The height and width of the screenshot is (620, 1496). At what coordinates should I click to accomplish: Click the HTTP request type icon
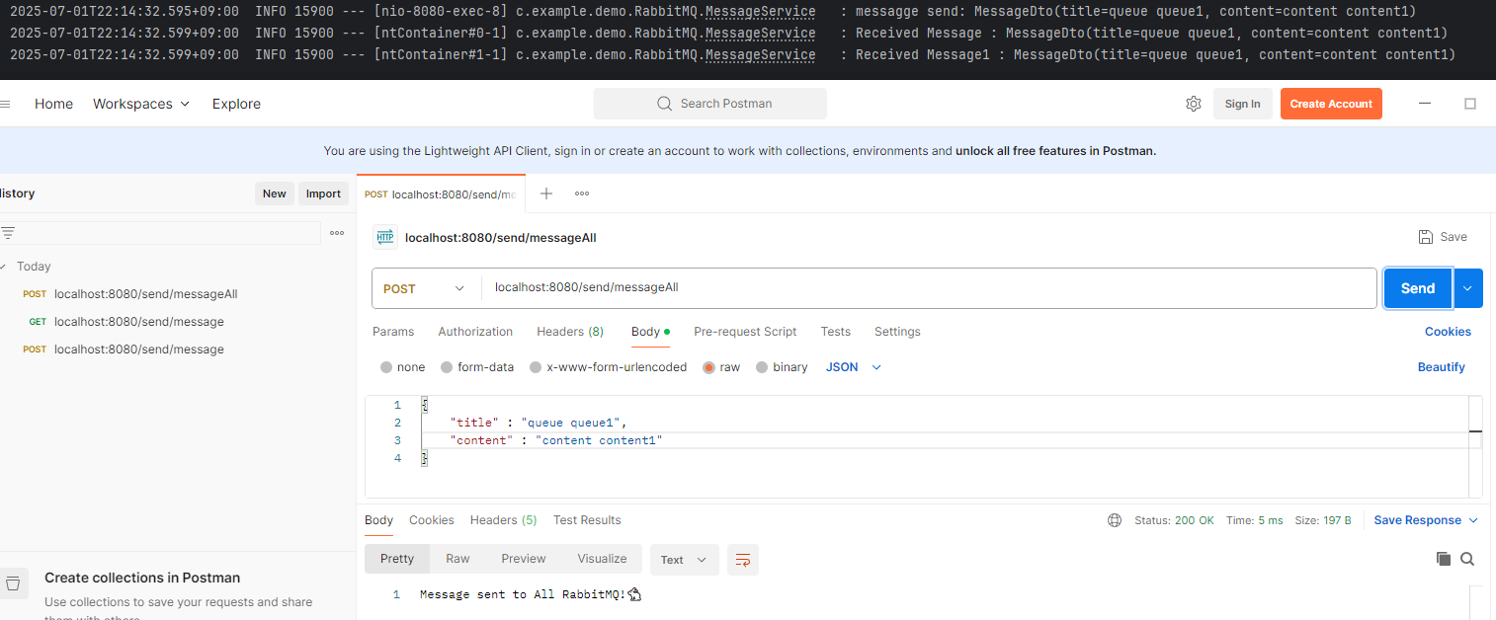coord(385,237)
